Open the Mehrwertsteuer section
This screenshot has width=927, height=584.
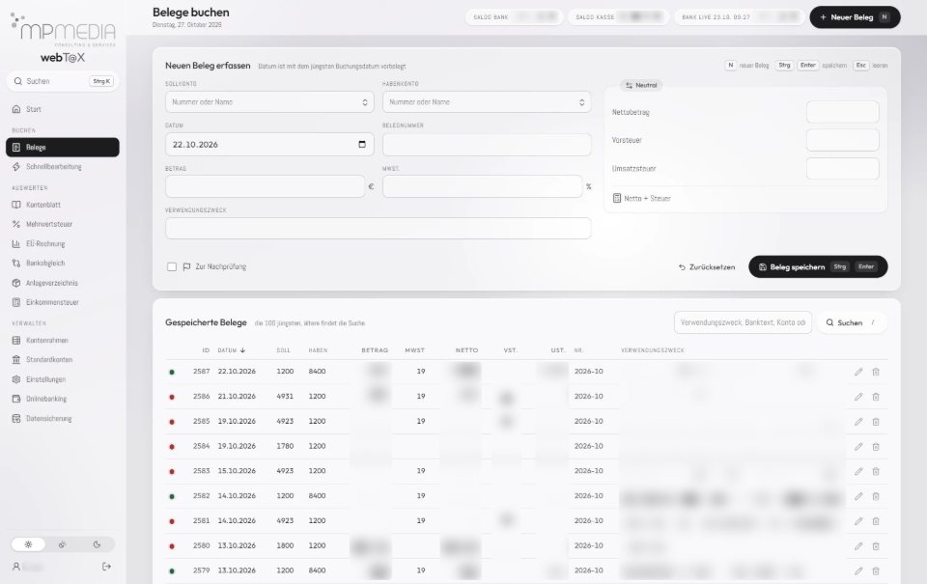63,224
